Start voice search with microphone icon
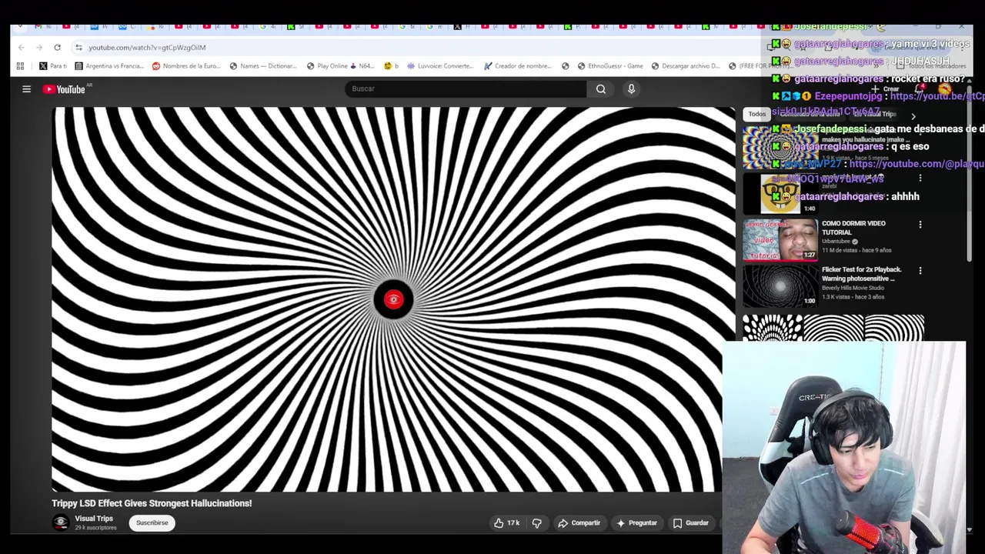 (631, 88)
